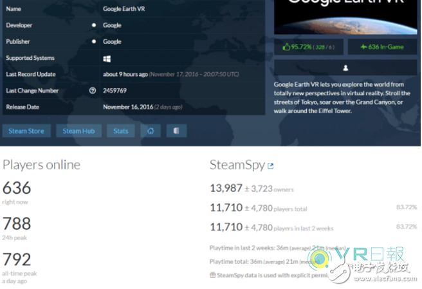Click the thumbs-up 95.72% rating box
422x289 pixels.
pos(309,47)
